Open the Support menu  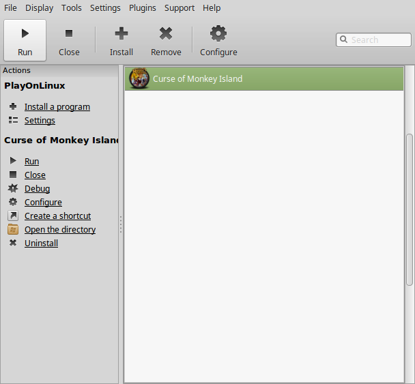pyautogui.click(x=180, y=8)
